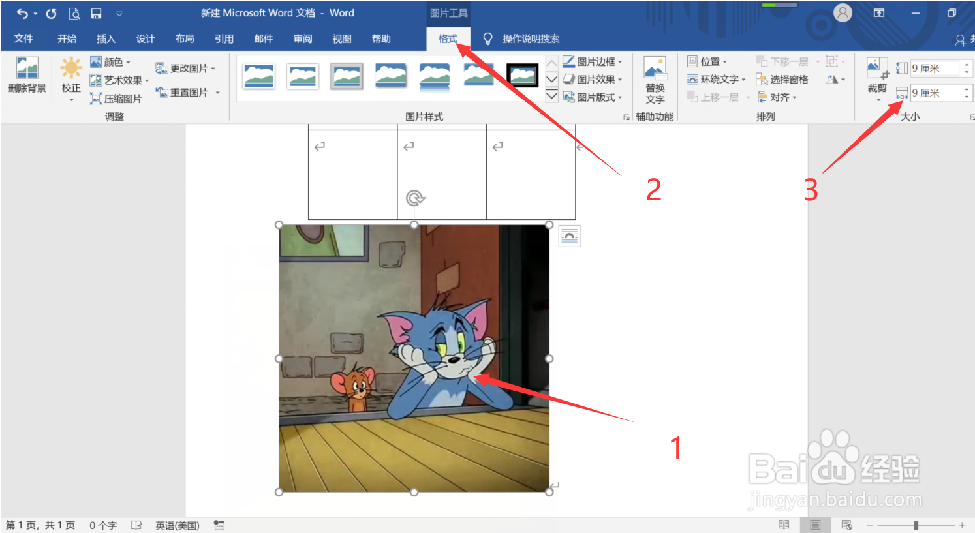Click 压缩图片 compress pictures
Viewport: 975px width, 533px height.
(x=116, y=99)
